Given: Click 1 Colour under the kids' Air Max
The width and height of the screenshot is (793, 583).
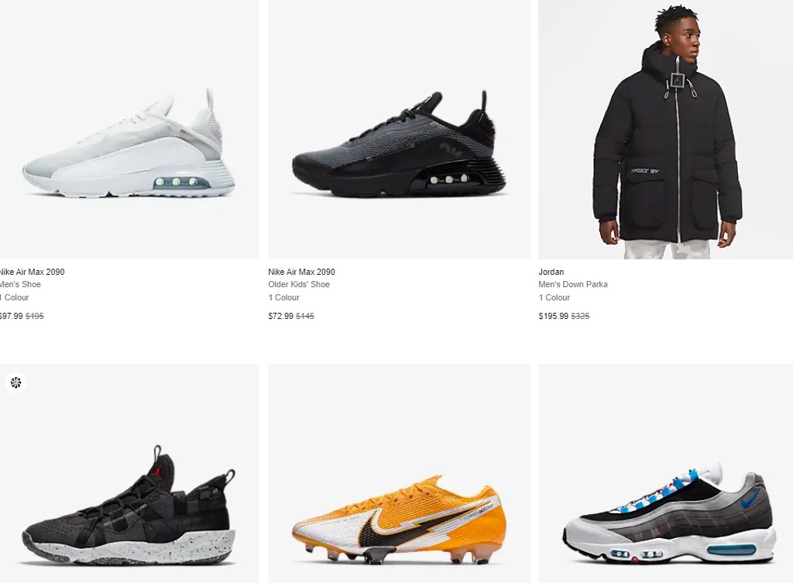Looking at the screenshot, I should [x=283, y=297].
